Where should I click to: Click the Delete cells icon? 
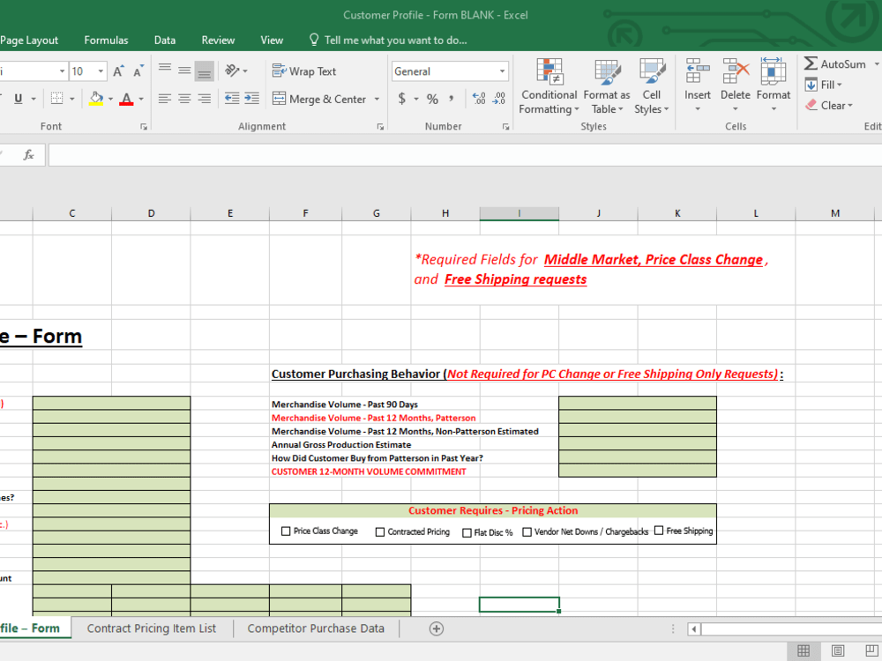coord(736,72)
